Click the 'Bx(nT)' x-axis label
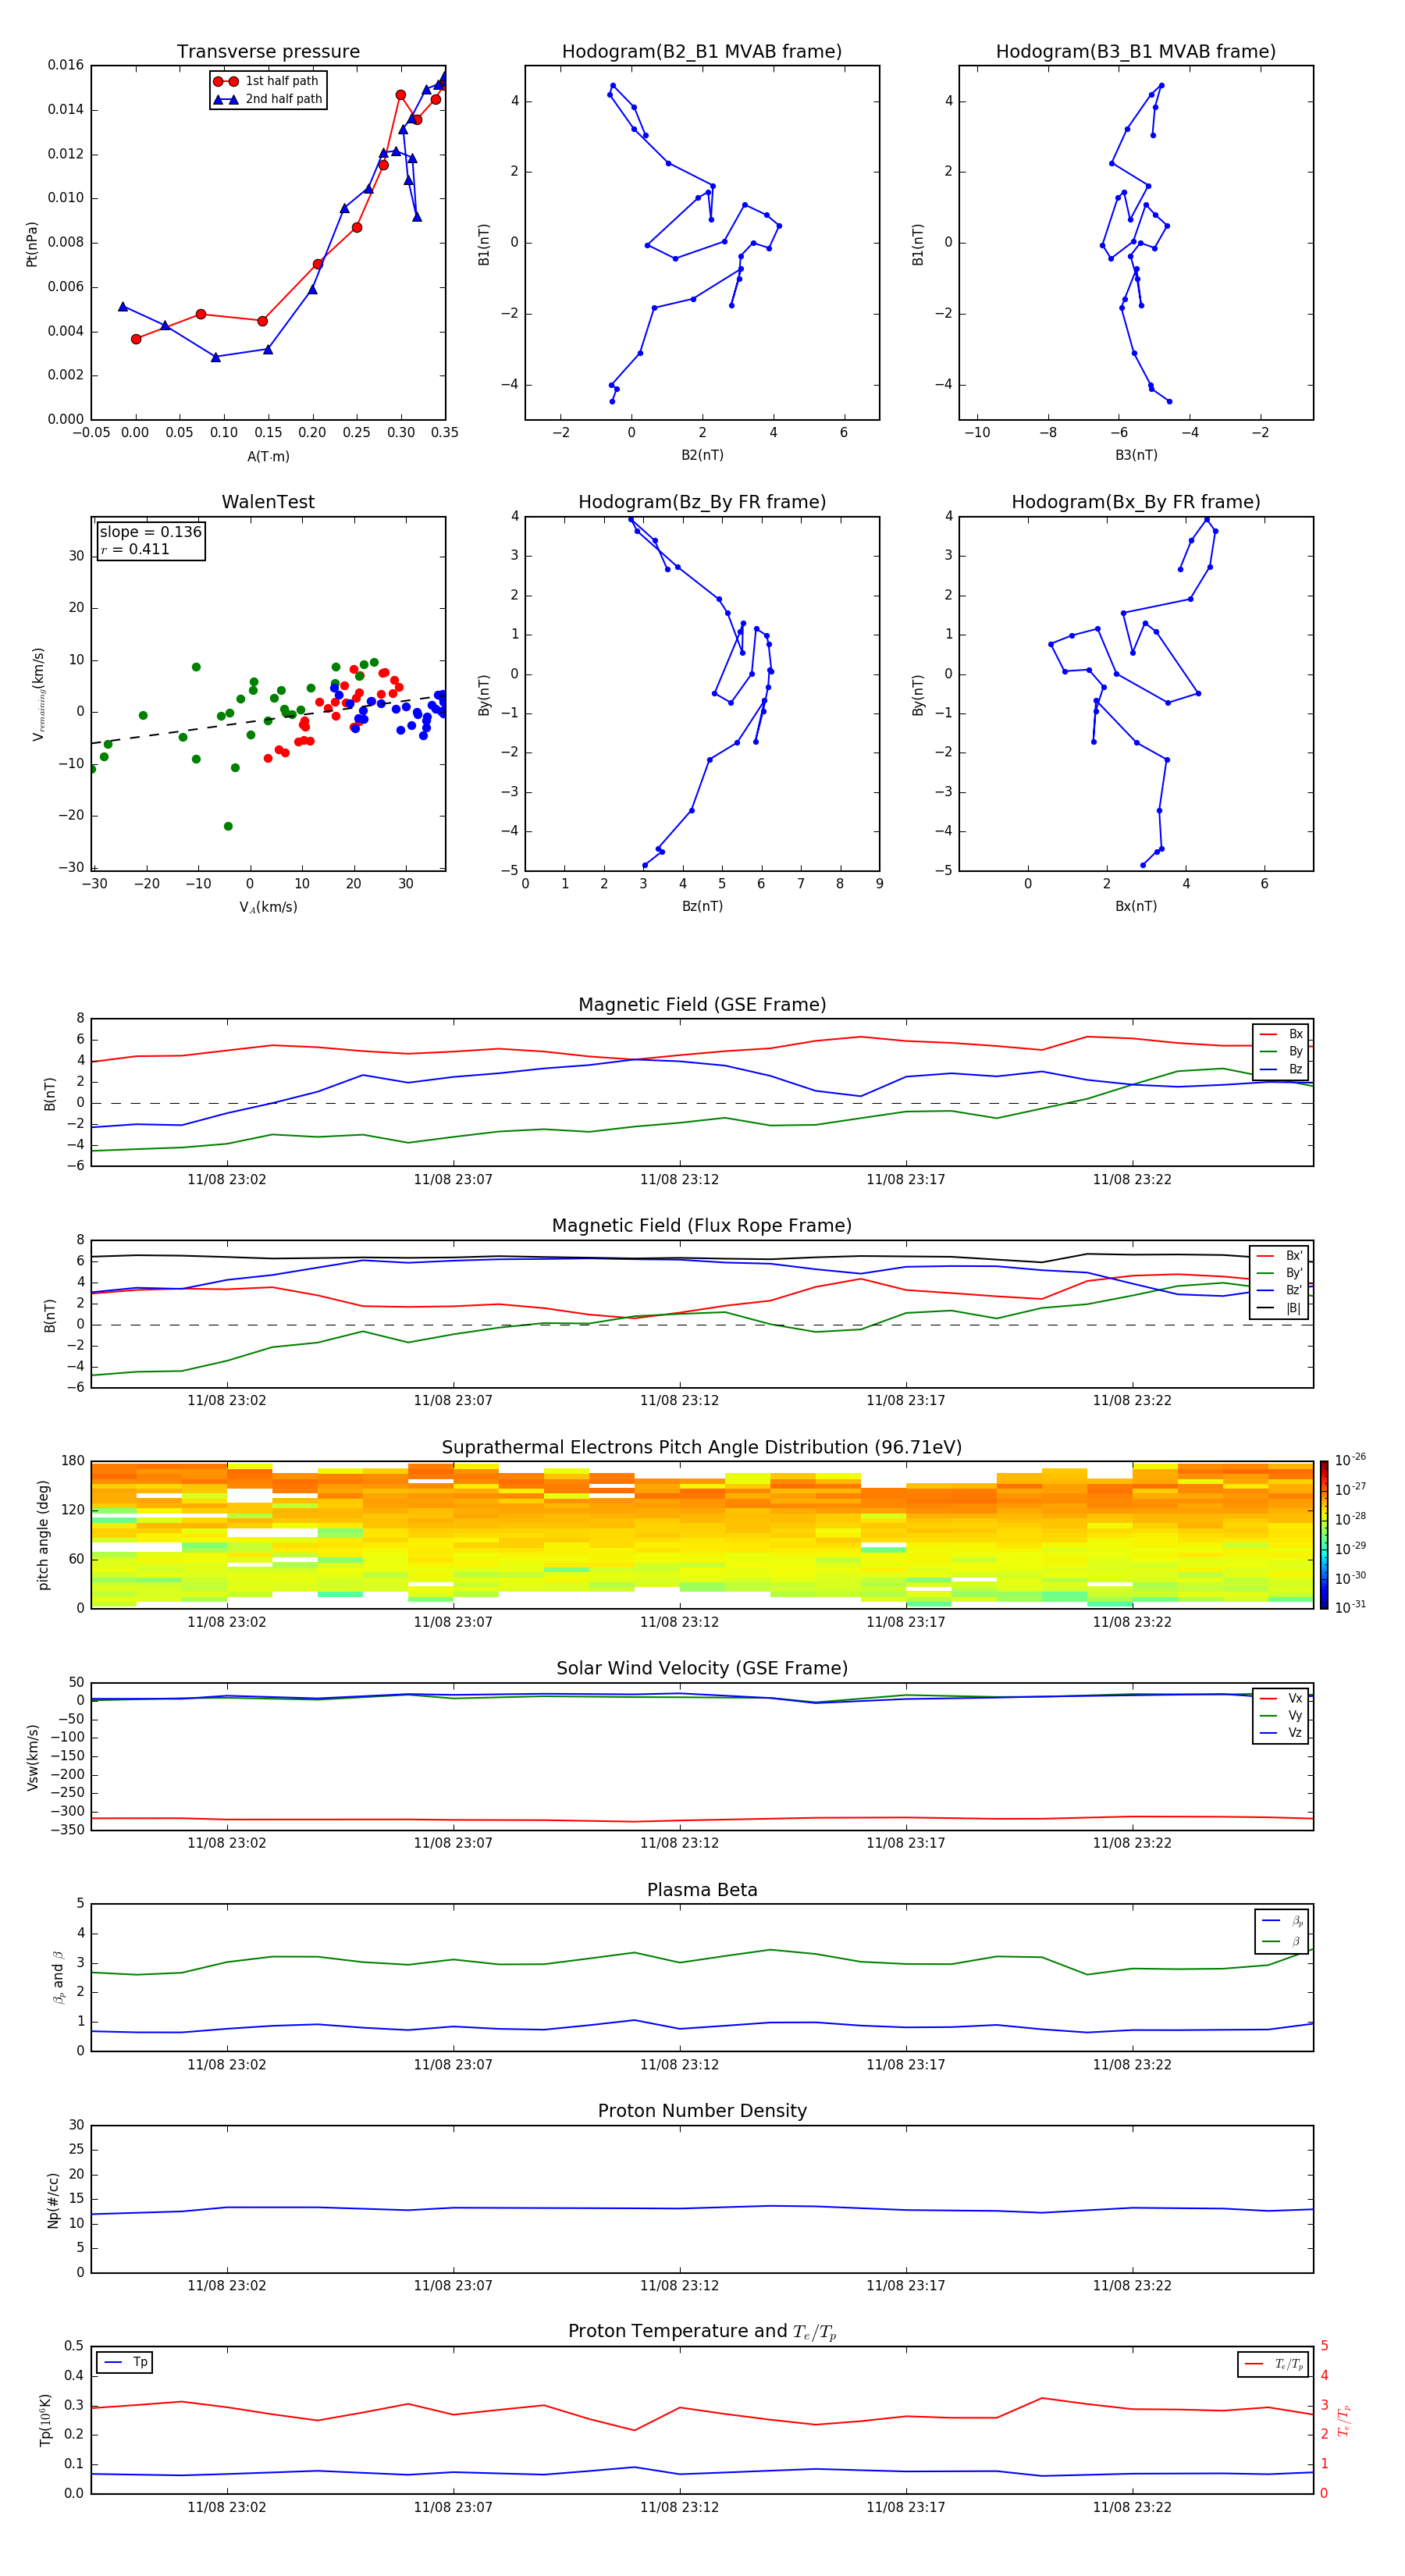1405x2576 pixels. coord(1136,906)
